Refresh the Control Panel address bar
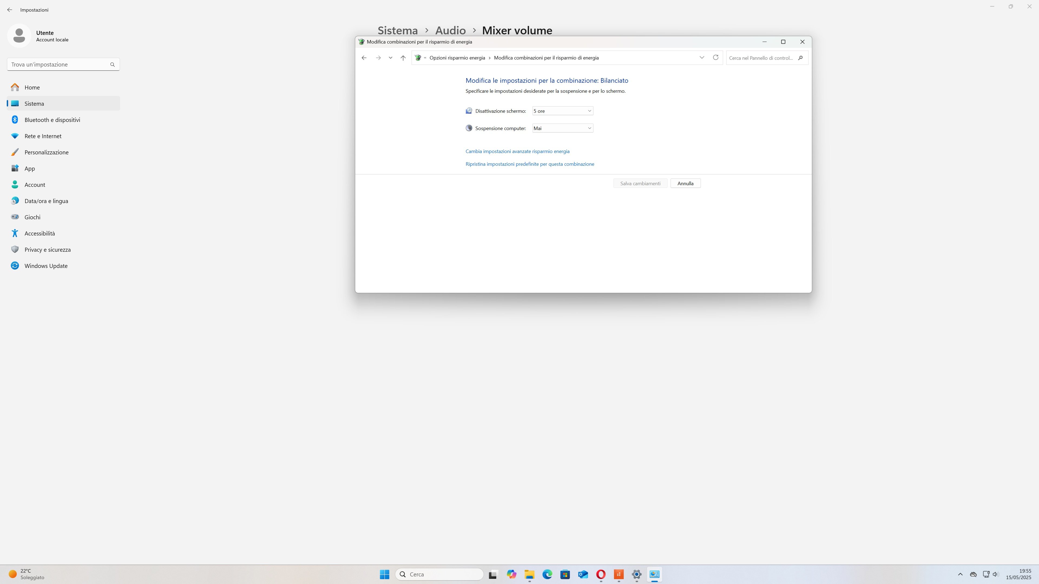 pyautogui.click(x=715, y=57)
